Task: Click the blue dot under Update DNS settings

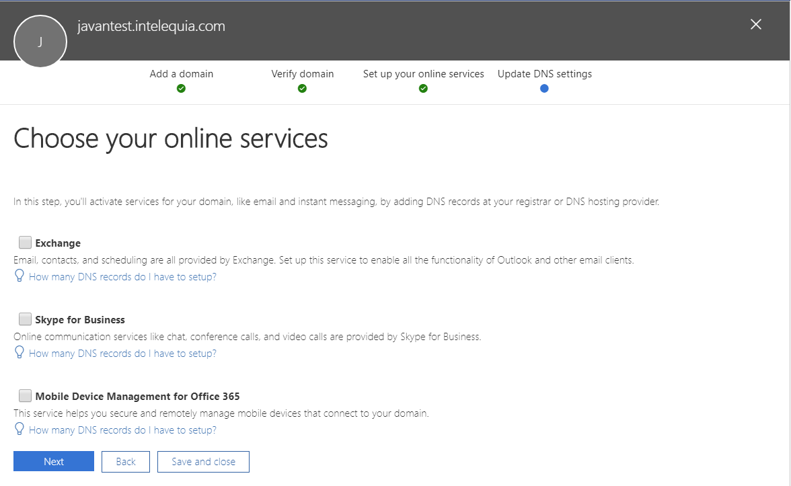Action: click(x=544, y=88)
